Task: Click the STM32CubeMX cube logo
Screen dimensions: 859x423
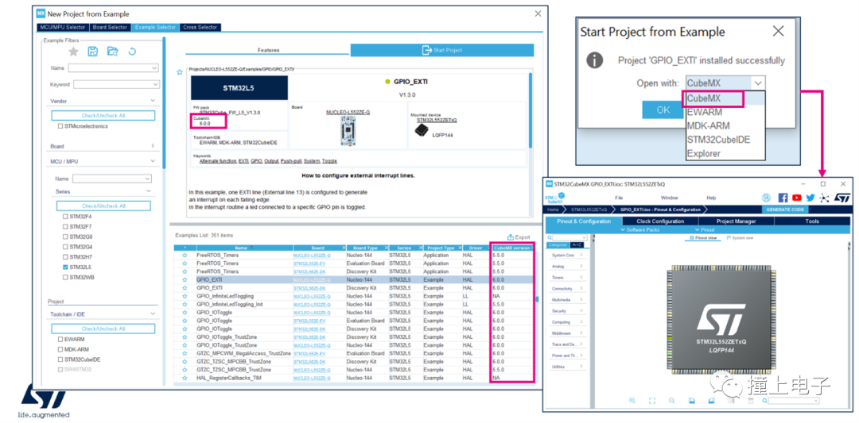Action: pyautogui.click(x=554, y=198)
